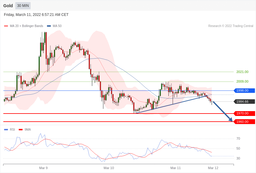Click the 30 MIN timeframe button
This screenshot has width=256, height=173.
point(23,6)
